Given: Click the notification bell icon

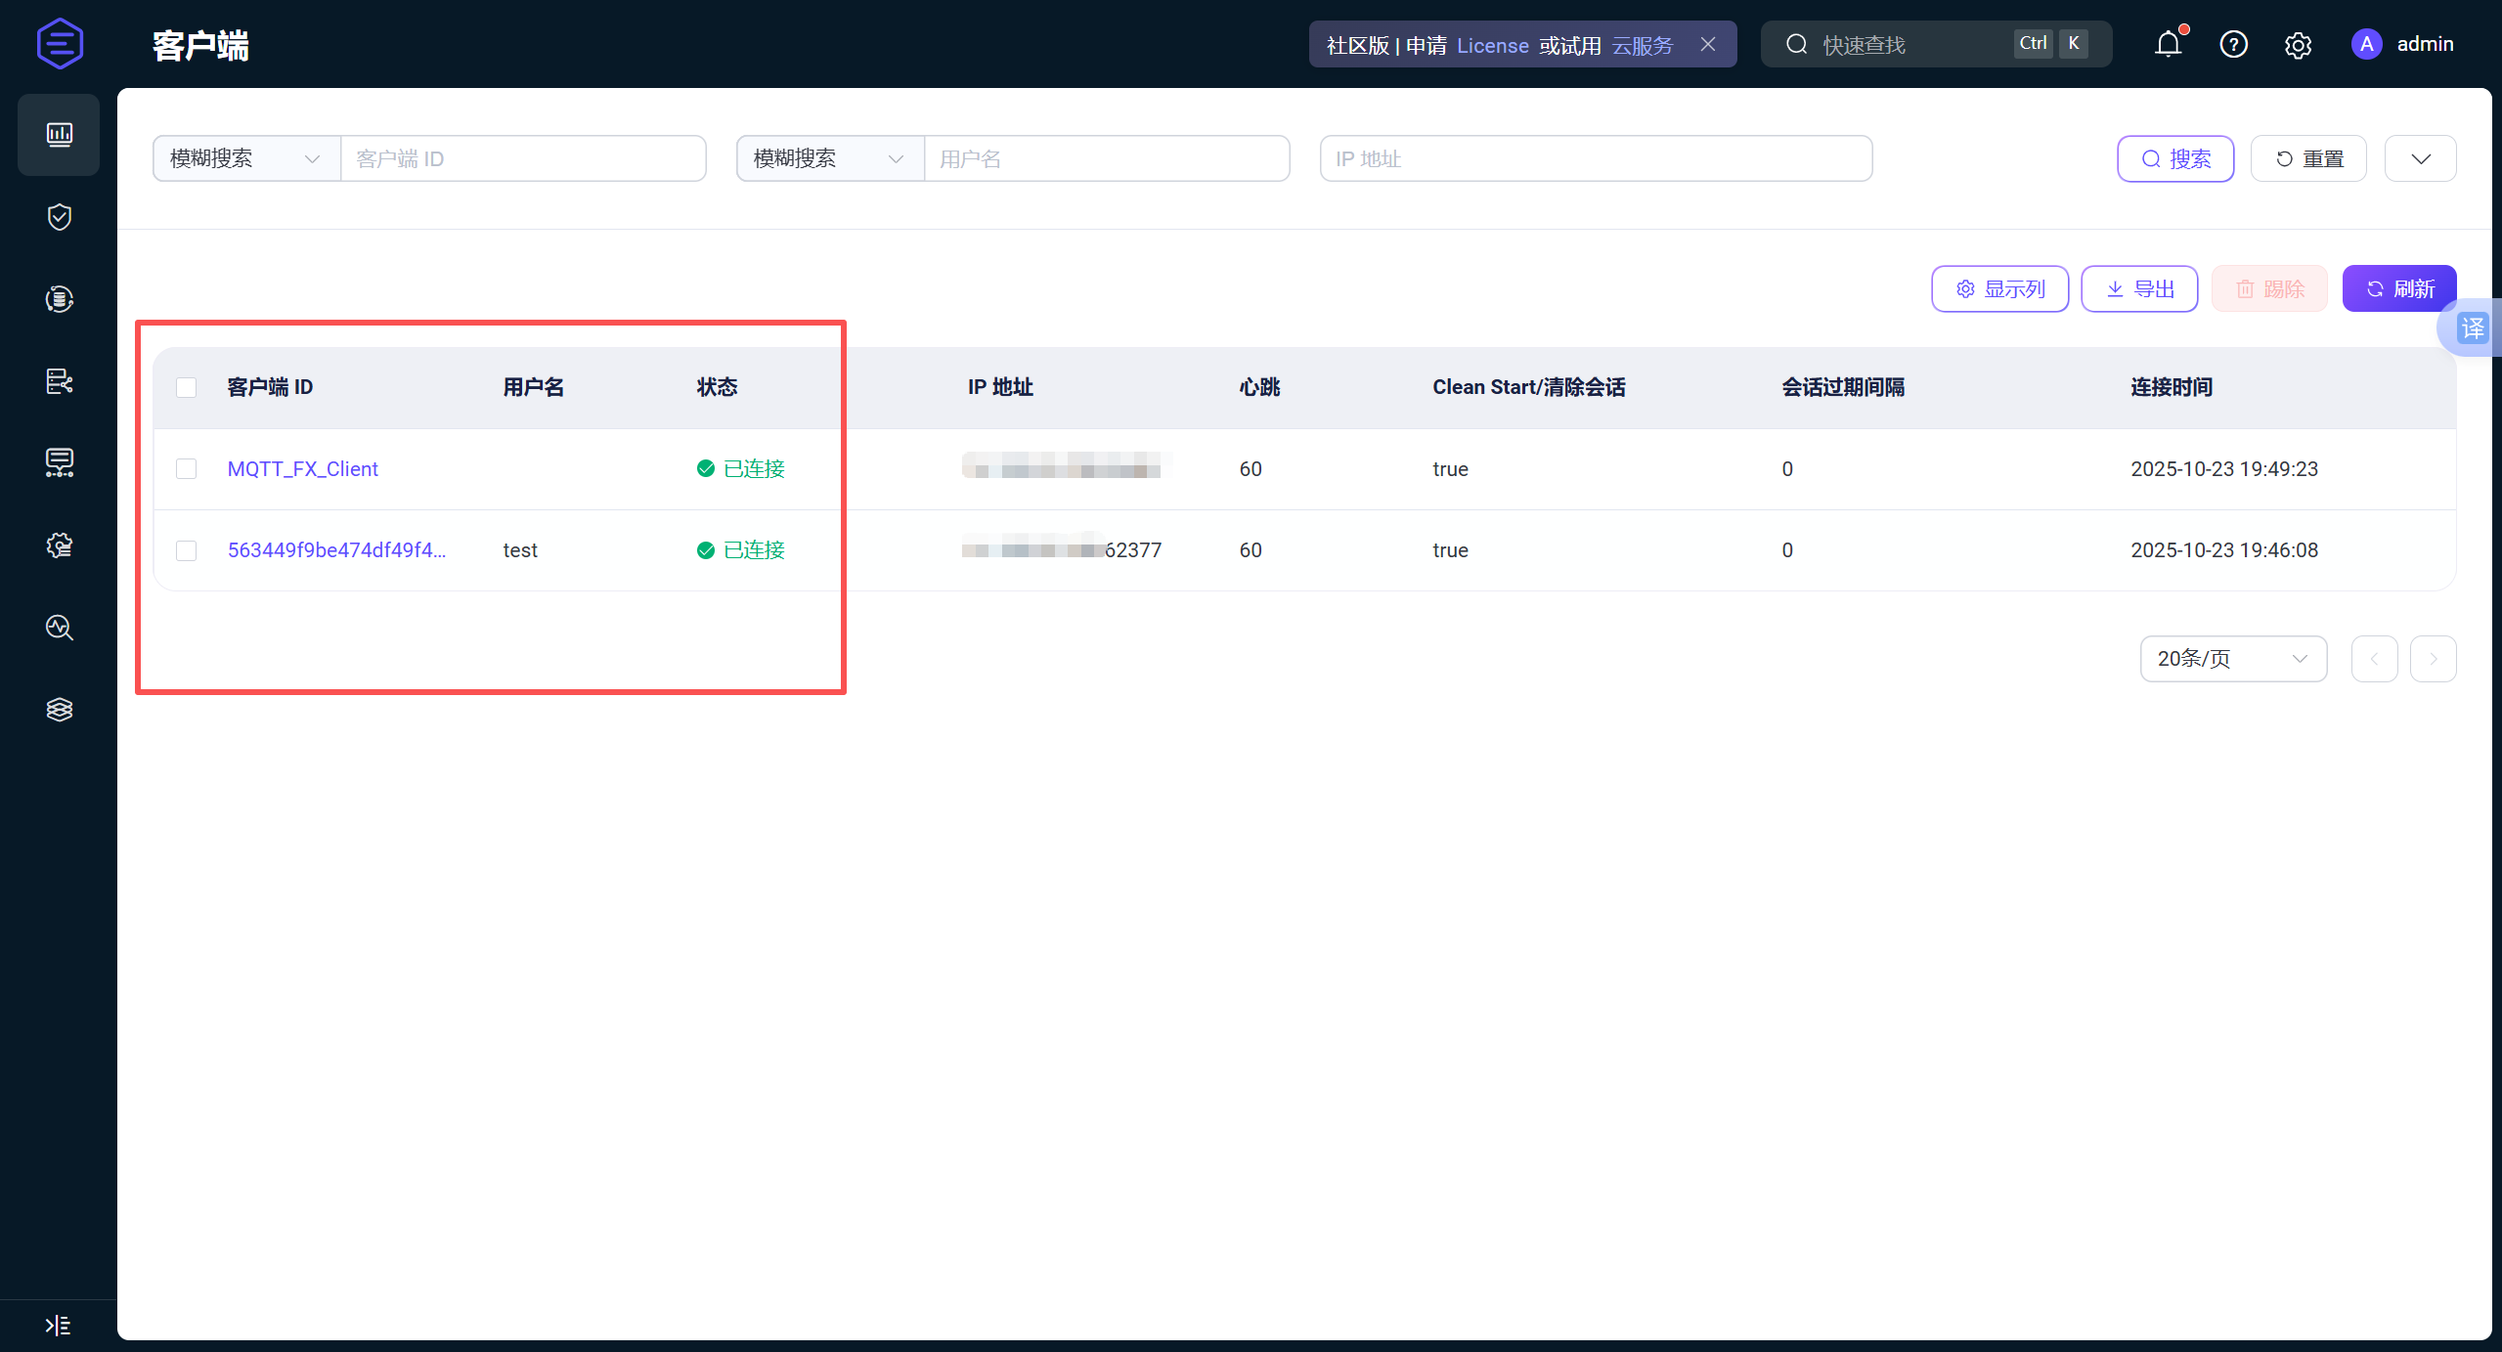Looking at the screenshot, I should [2168, 44].
